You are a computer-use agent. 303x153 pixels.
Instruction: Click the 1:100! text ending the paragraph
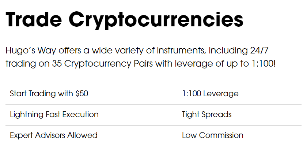coord(264,63)
